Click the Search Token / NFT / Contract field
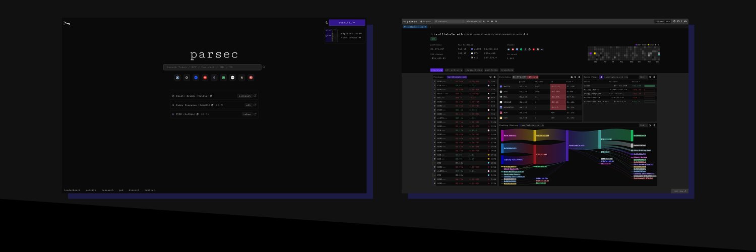The width and height of the screenshot is (756, 252). pos(212,67)
